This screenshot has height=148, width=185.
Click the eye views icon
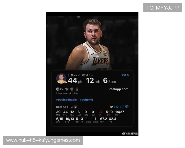pos(71,93)
